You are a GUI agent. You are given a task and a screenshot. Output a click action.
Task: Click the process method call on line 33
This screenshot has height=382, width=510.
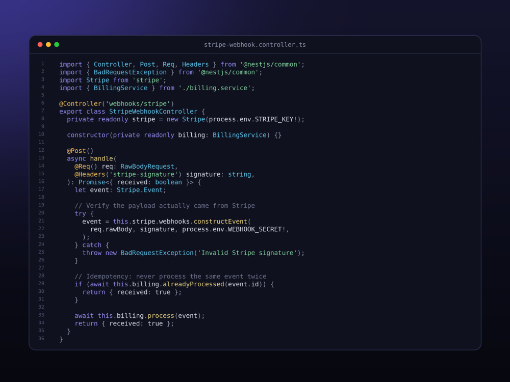click(161, 316)
